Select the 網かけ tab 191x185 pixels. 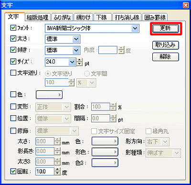[83, 17]
